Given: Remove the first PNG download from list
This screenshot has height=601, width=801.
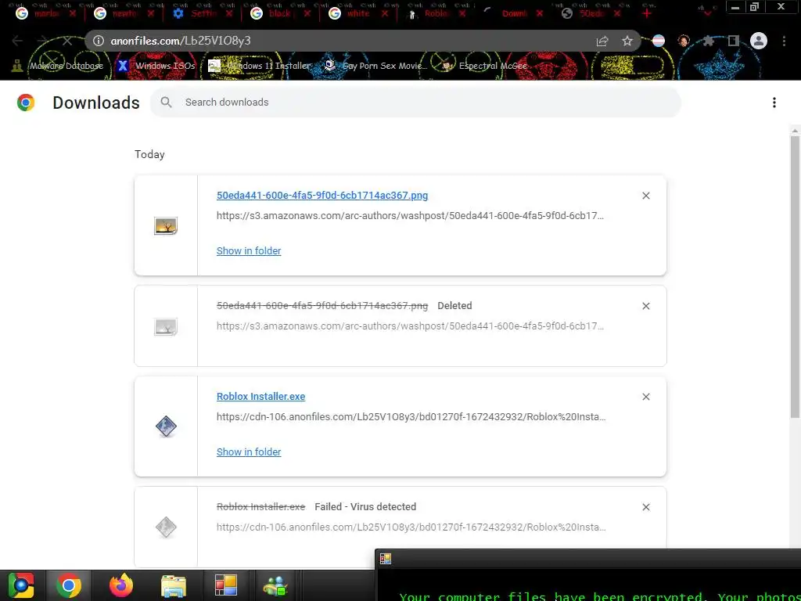Looking at the screenshot, I should (x=645, y=196).
